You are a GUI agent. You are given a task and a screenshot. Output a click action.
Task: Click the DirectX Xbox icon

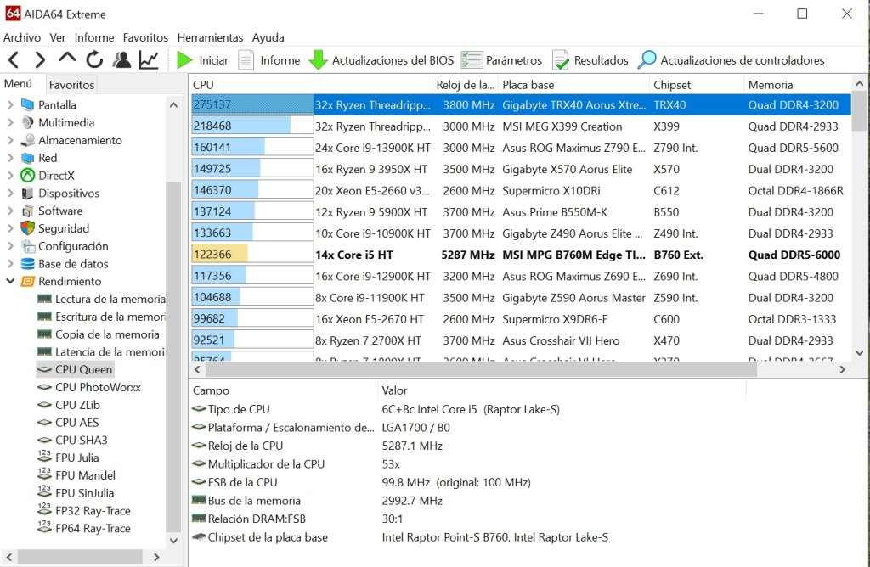coord(27,175)
